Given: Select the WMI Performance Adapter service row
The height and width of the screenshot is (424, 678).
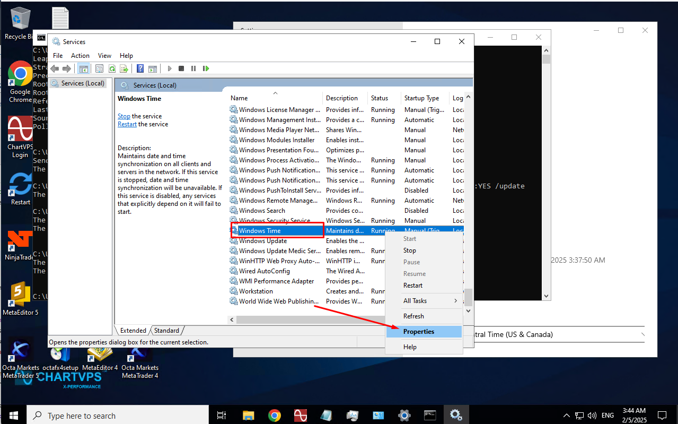Looking at the screenshot, I should (x=346, y=281).
